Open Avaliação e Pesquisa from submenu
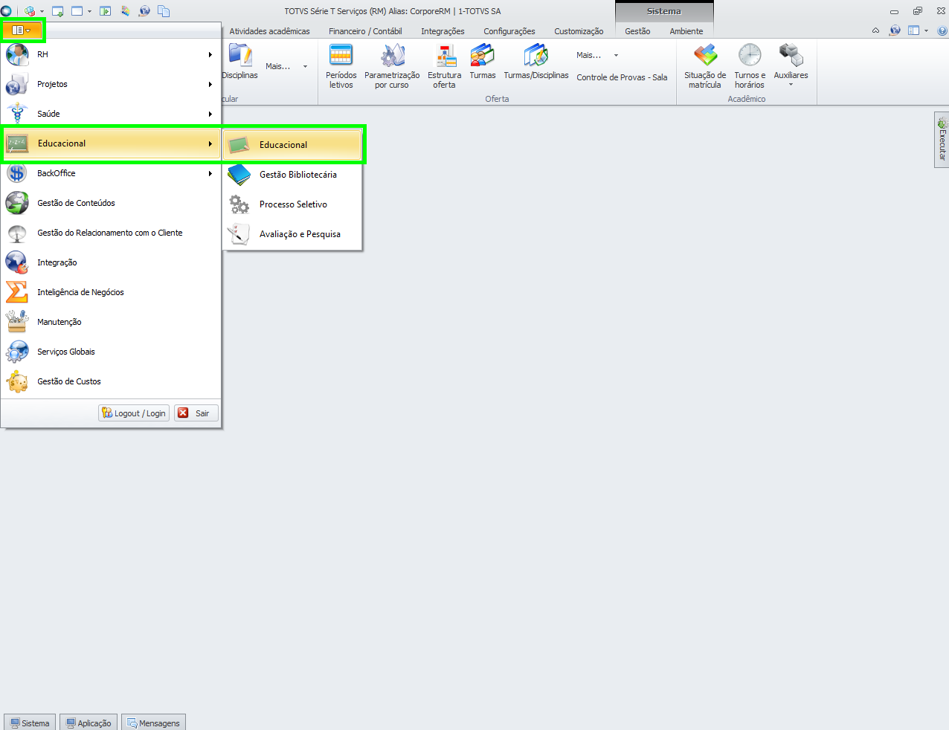 292,234
